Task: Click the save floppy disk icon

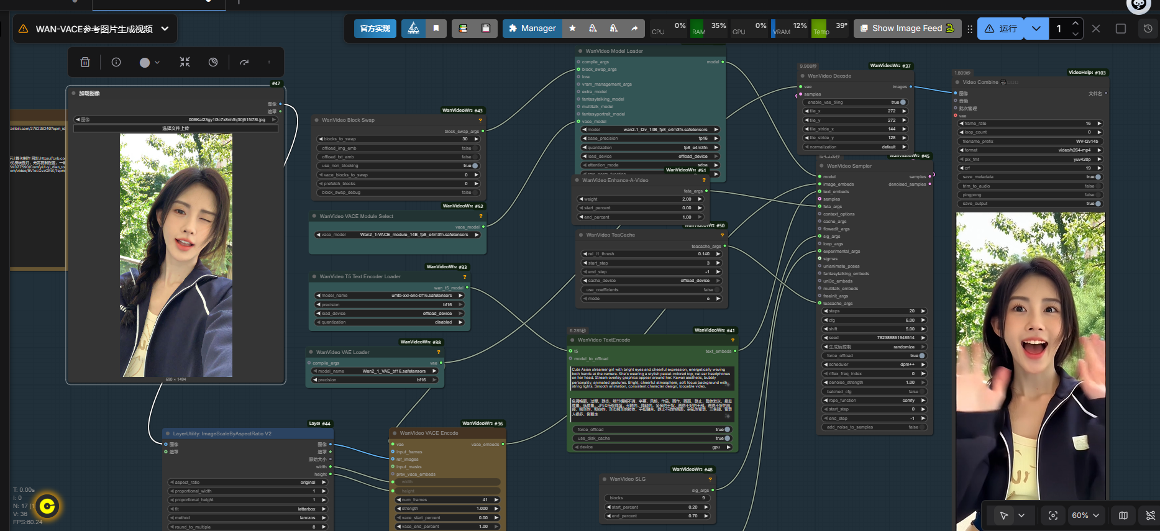Action: (x=486, y=29)
